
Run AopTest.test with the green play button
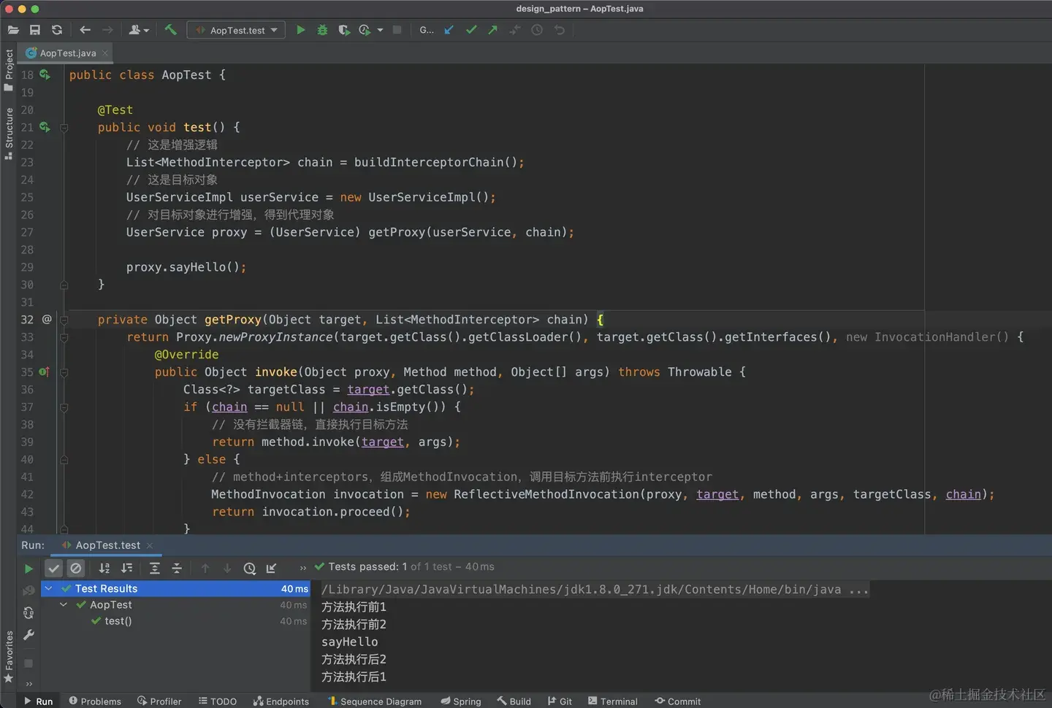(300, 30)
